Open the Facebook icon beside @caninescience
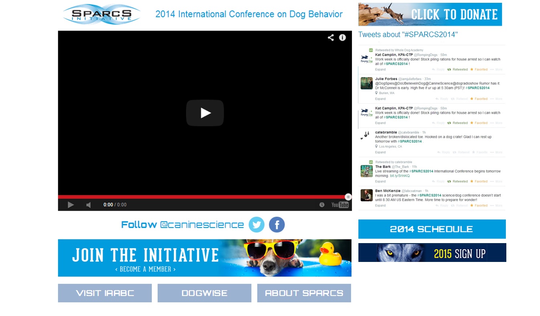This screenshot has width=540, height=316. point(277,225)
